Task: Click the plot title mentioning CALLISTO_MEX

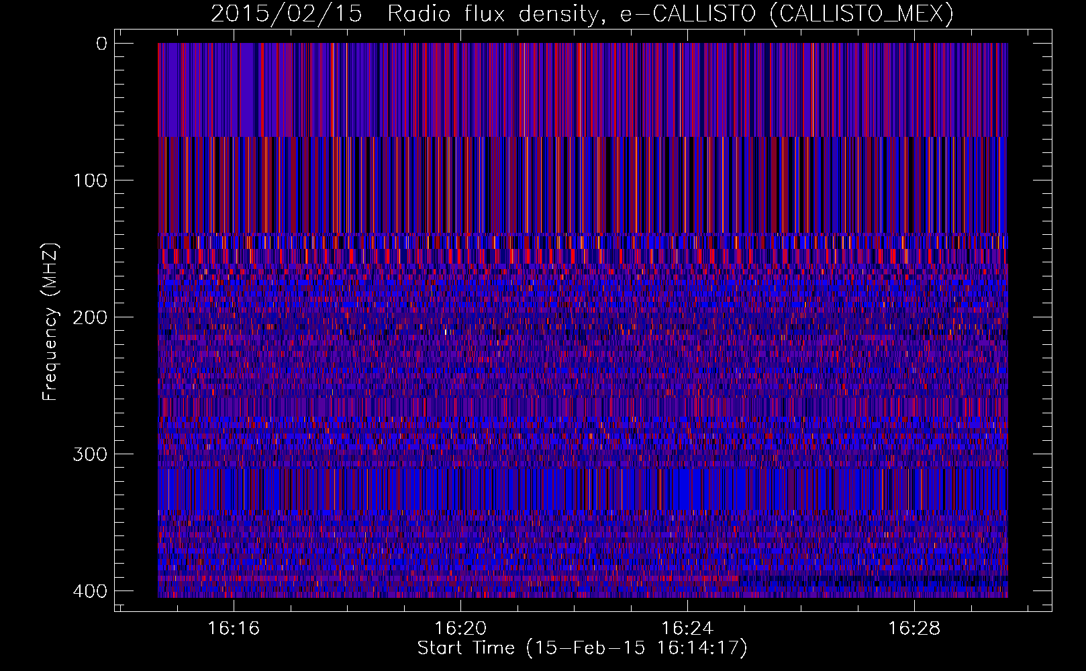Action: click(582, 13)
